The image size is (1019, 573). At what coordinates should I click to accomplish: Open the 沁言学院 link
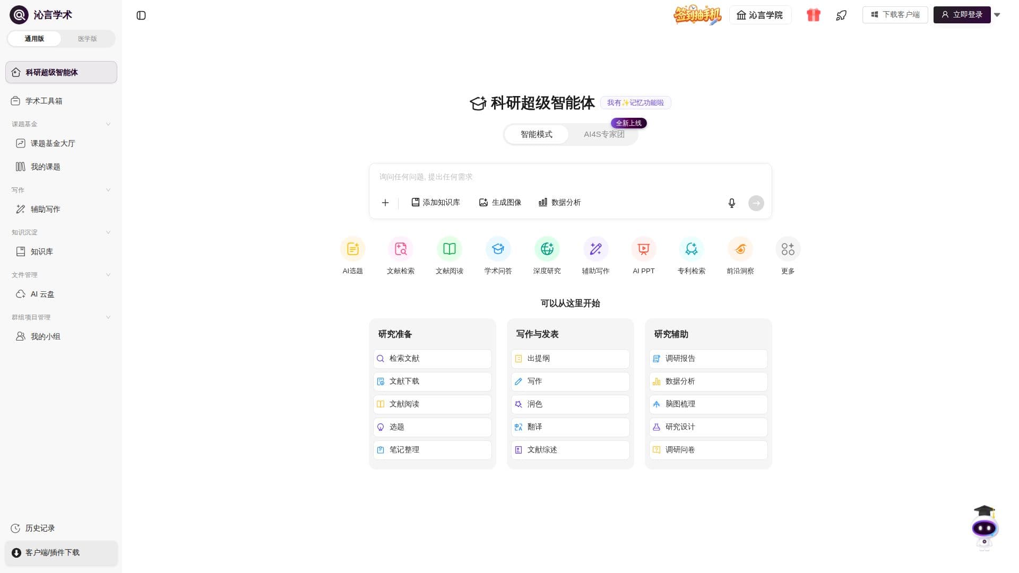pyautogui.click(x=760, y=15)
